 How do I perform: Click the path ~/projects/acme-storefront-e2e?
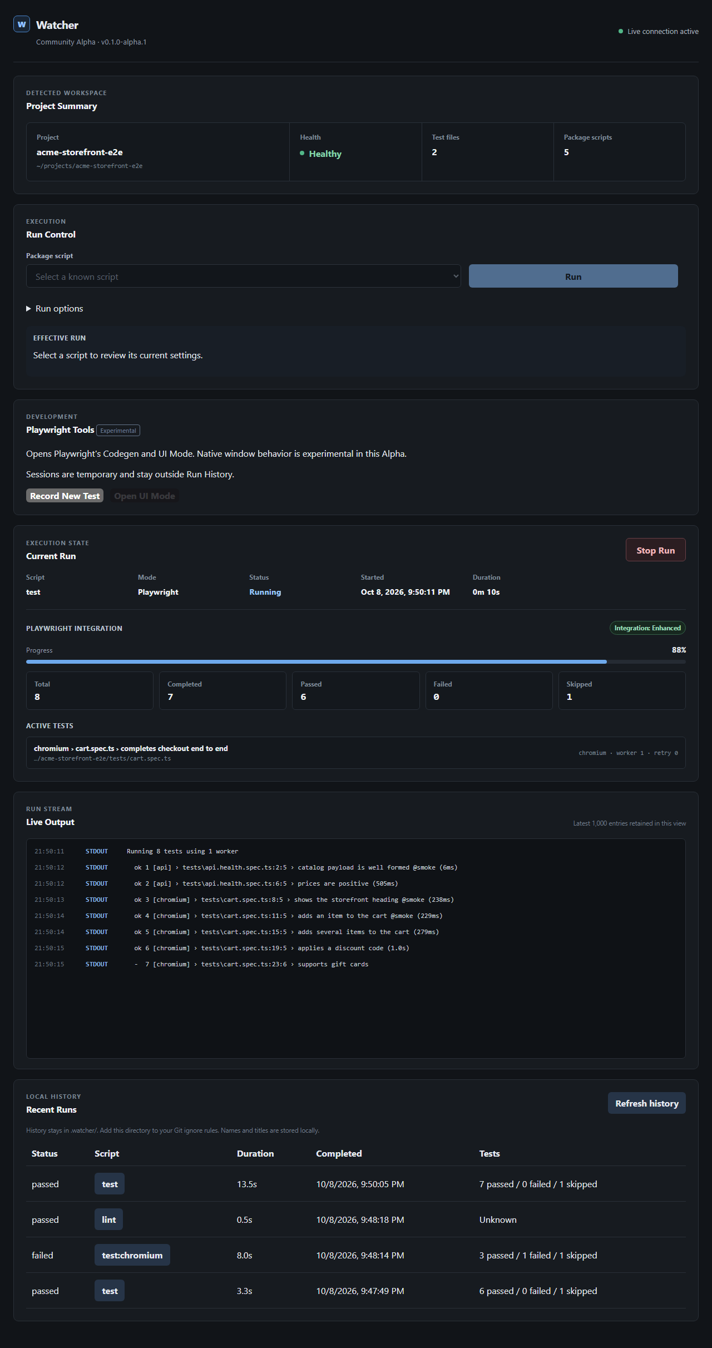[x=90, y=166]
